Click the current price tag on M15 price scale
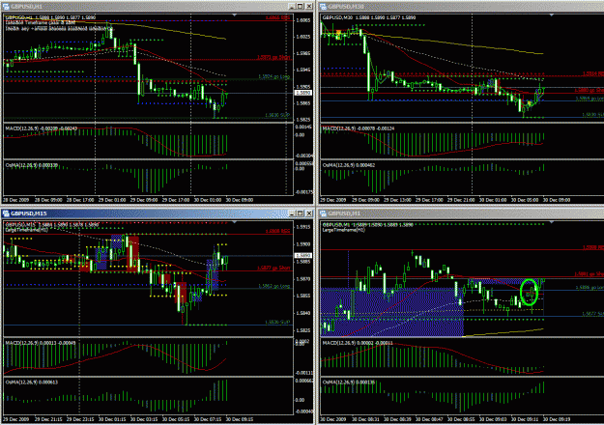Image resolution: width=604 pixels, height=425 pixels. (302, 256)
